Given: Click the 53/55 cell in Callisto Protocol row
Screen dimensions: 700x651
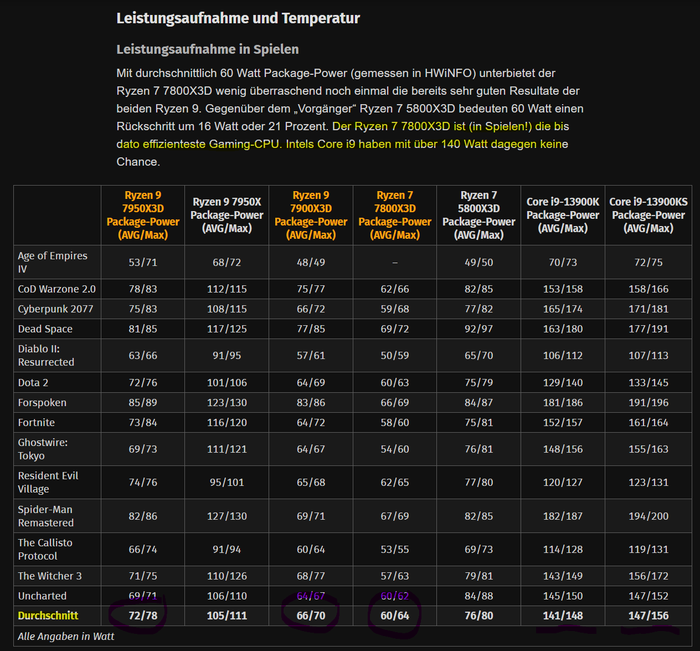Looking at the screenshot, I should [x=395, y=549].
